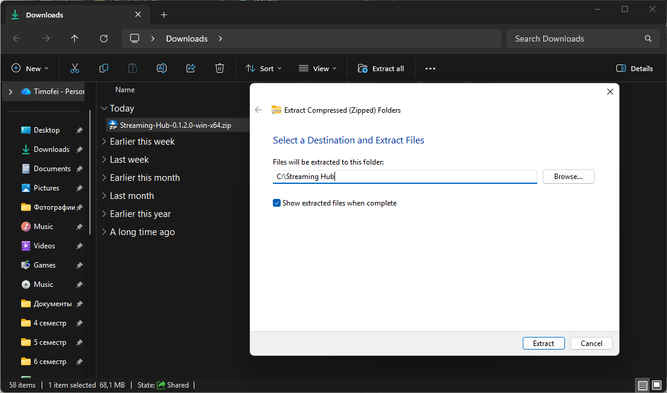Open the See more ellipsis menu
667x393 pixels.
point(430,68)
